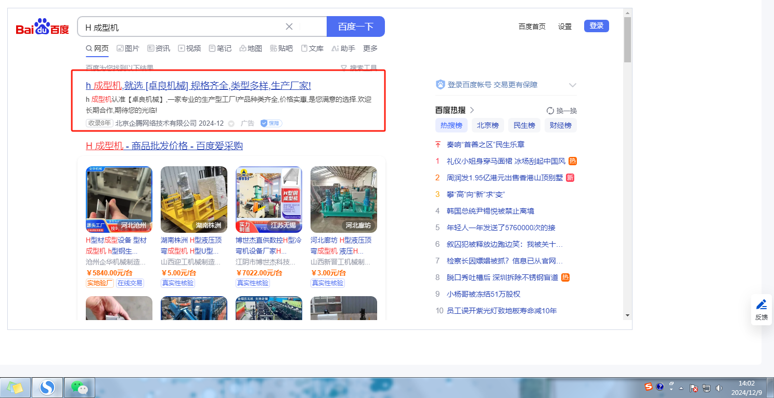Open the 湖南株洲 H型液压顶弯成型机 title
The image size is (774, 398).
pyautogui.click(x=191, y=246)
